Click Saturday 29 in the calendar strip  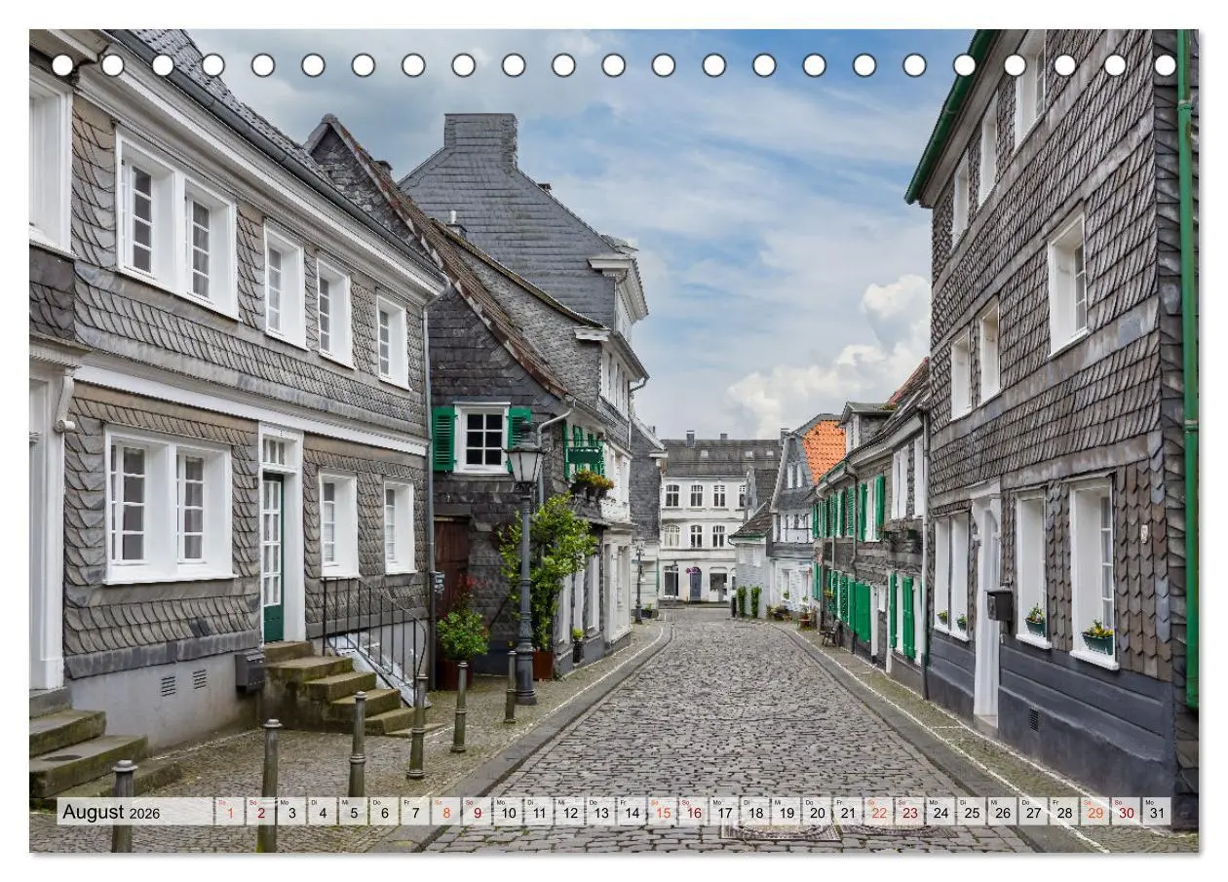click(x=1095, y=812)
